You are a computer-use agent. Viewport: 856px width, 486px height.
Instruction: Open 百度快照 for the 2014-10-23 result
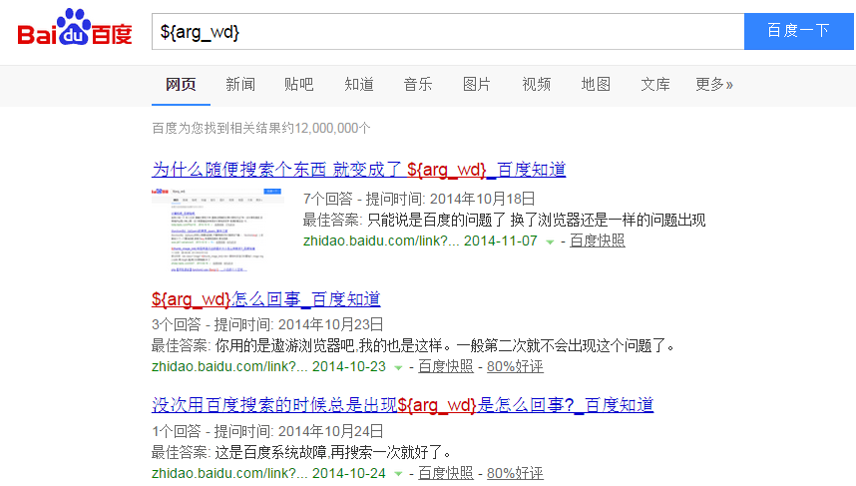point(446,366)
